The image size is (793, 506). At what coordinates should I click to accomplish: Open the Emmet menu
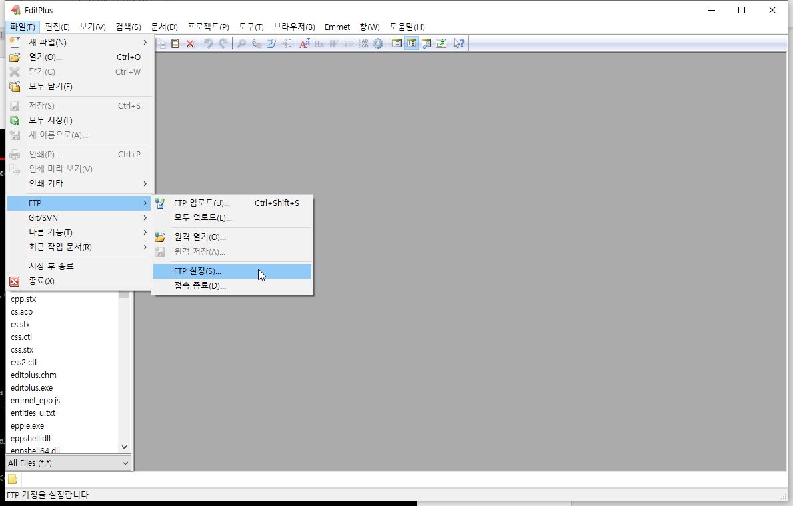tap(337, 27)
